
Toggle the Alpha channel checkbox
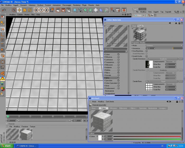coord(118,78)
